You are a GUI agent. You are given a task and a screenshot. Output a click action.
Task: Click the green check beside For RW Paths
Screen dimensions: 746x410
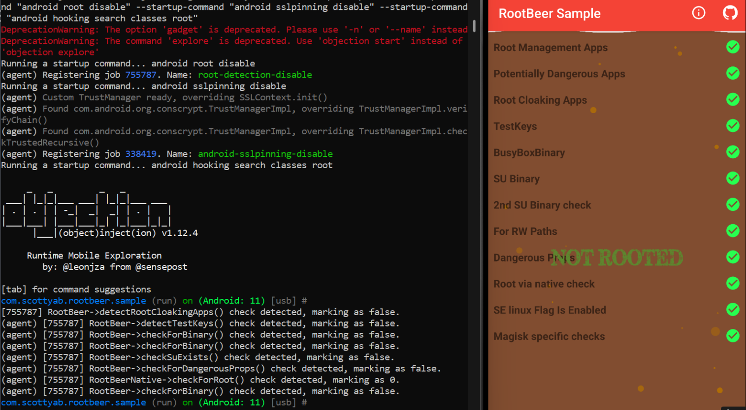tap(733, 231)
